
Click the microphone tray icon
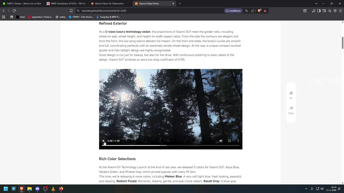pyautogui.click(x=312, y=189)
